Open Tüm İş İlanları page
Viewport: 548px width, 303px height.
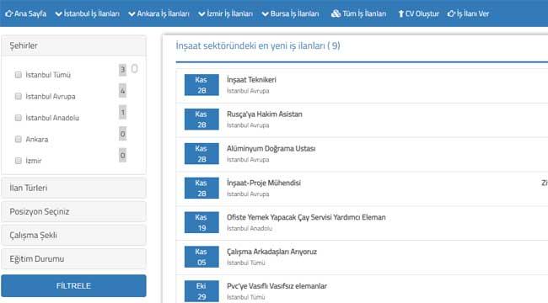click(x=358, y=13)
